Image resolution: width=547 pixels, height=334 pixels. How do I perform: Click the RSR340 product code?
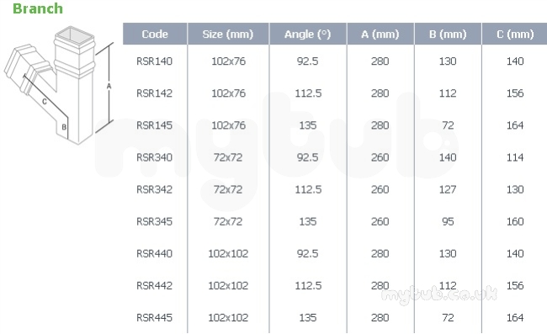155,157
